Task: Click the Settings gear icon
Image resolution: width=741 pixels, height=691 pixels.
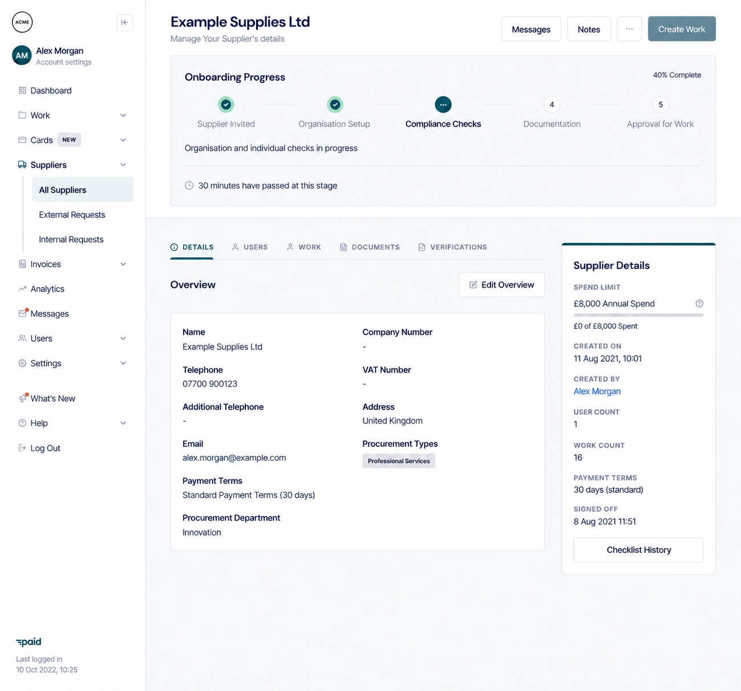Action: 22,363
